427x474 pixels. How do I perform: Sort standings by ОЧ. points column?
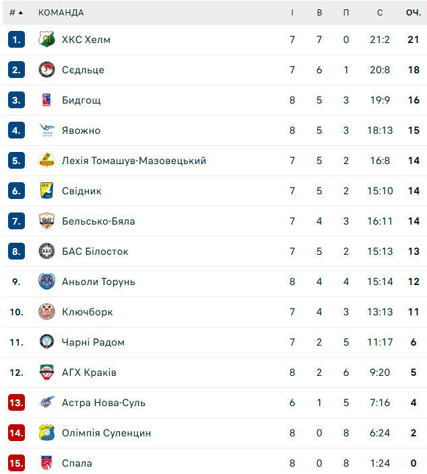(x=413, y=13)
